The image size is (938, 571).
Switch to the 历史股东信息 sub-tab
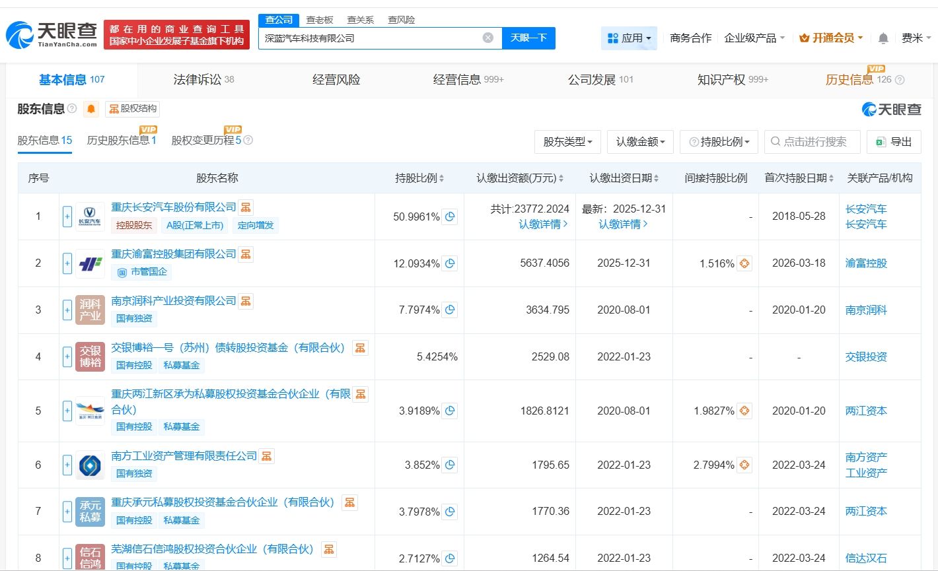click(x=122, y=141)
